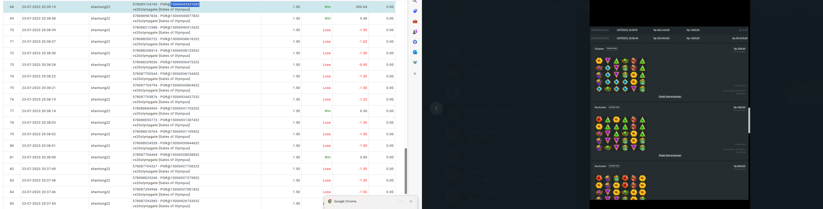Click shantung22 username in row 75
The height and width of the screenshot is (209, 823).
click(100, 88)
